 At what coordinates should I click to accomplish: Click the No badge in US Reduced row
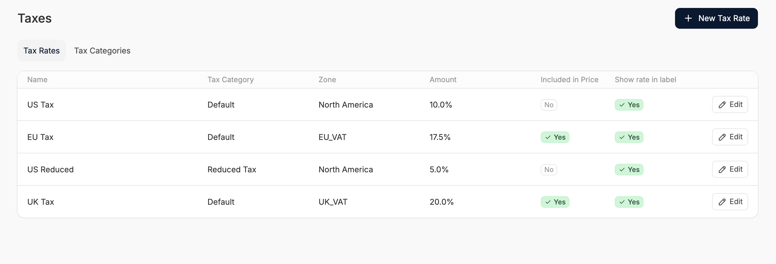(549, 170)
